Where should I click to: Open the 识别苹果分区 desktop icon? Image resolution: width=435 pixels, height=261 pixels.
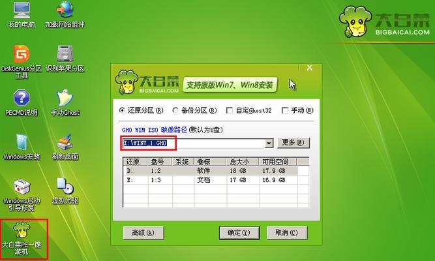coord(65,58)
